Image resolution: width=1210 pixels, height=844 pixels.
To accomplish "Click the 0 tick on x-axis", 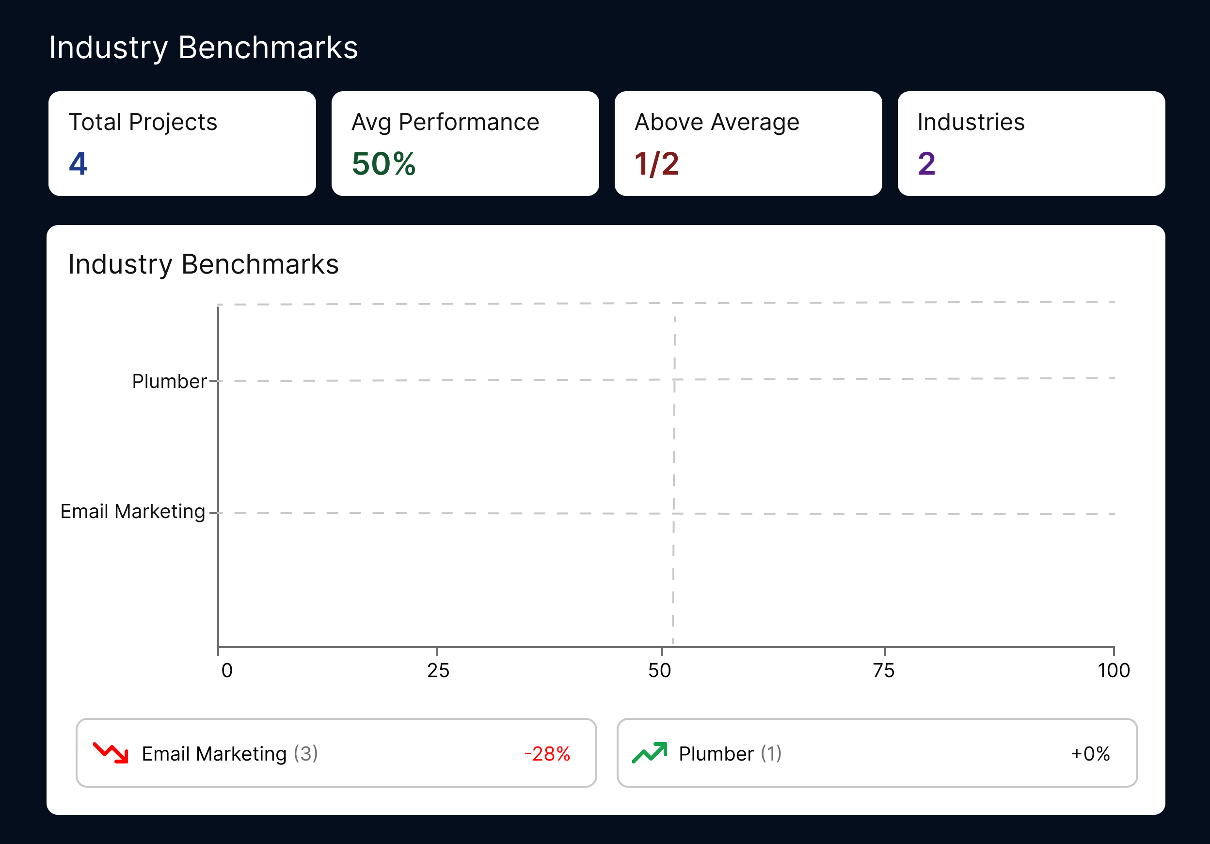I will (226, 670).
